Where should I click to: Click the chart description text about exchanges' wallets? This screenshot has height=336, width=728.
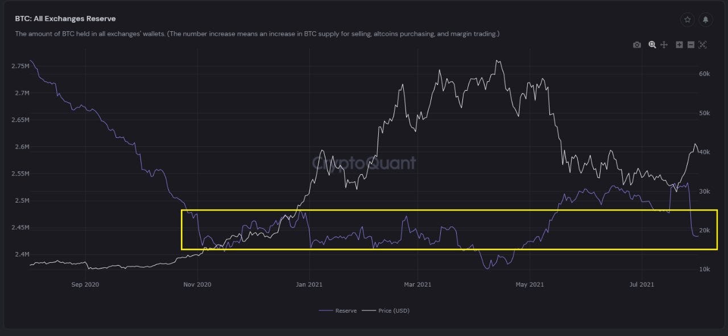257,34
